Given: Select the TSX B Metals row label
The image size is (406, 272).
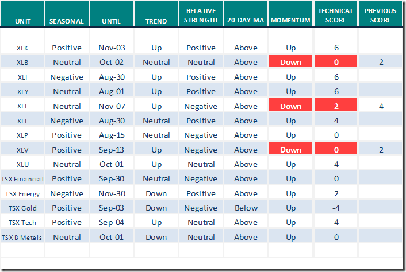Looking at the screenshot, I should coord(22,237).
